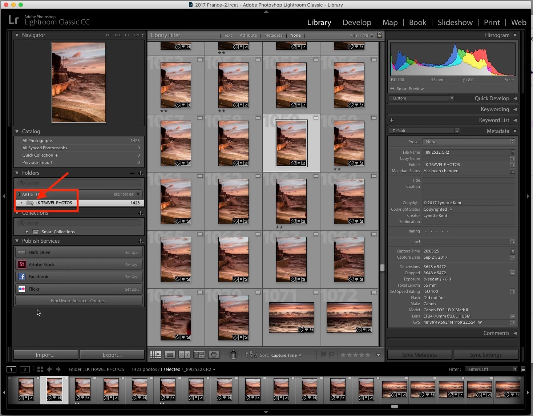
Task: Switch to Loupe view icon
Action: coord(170,355)
